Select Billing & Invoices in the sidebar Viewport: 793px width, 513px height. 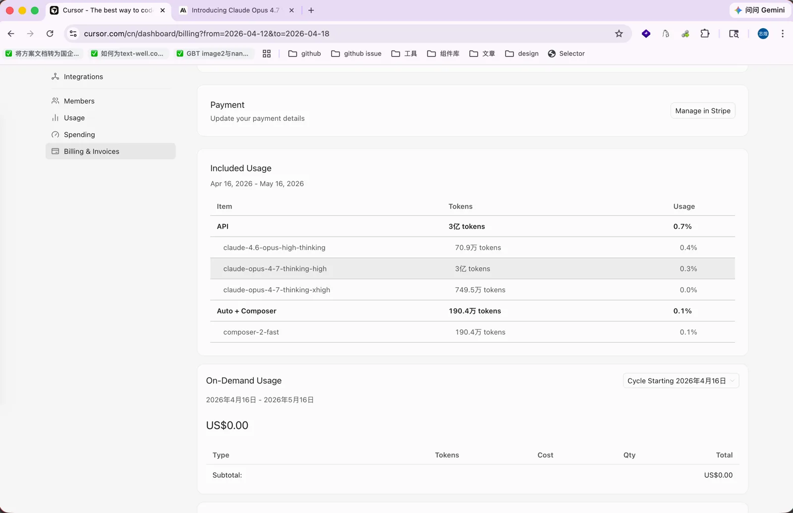[x=111, y=152]
